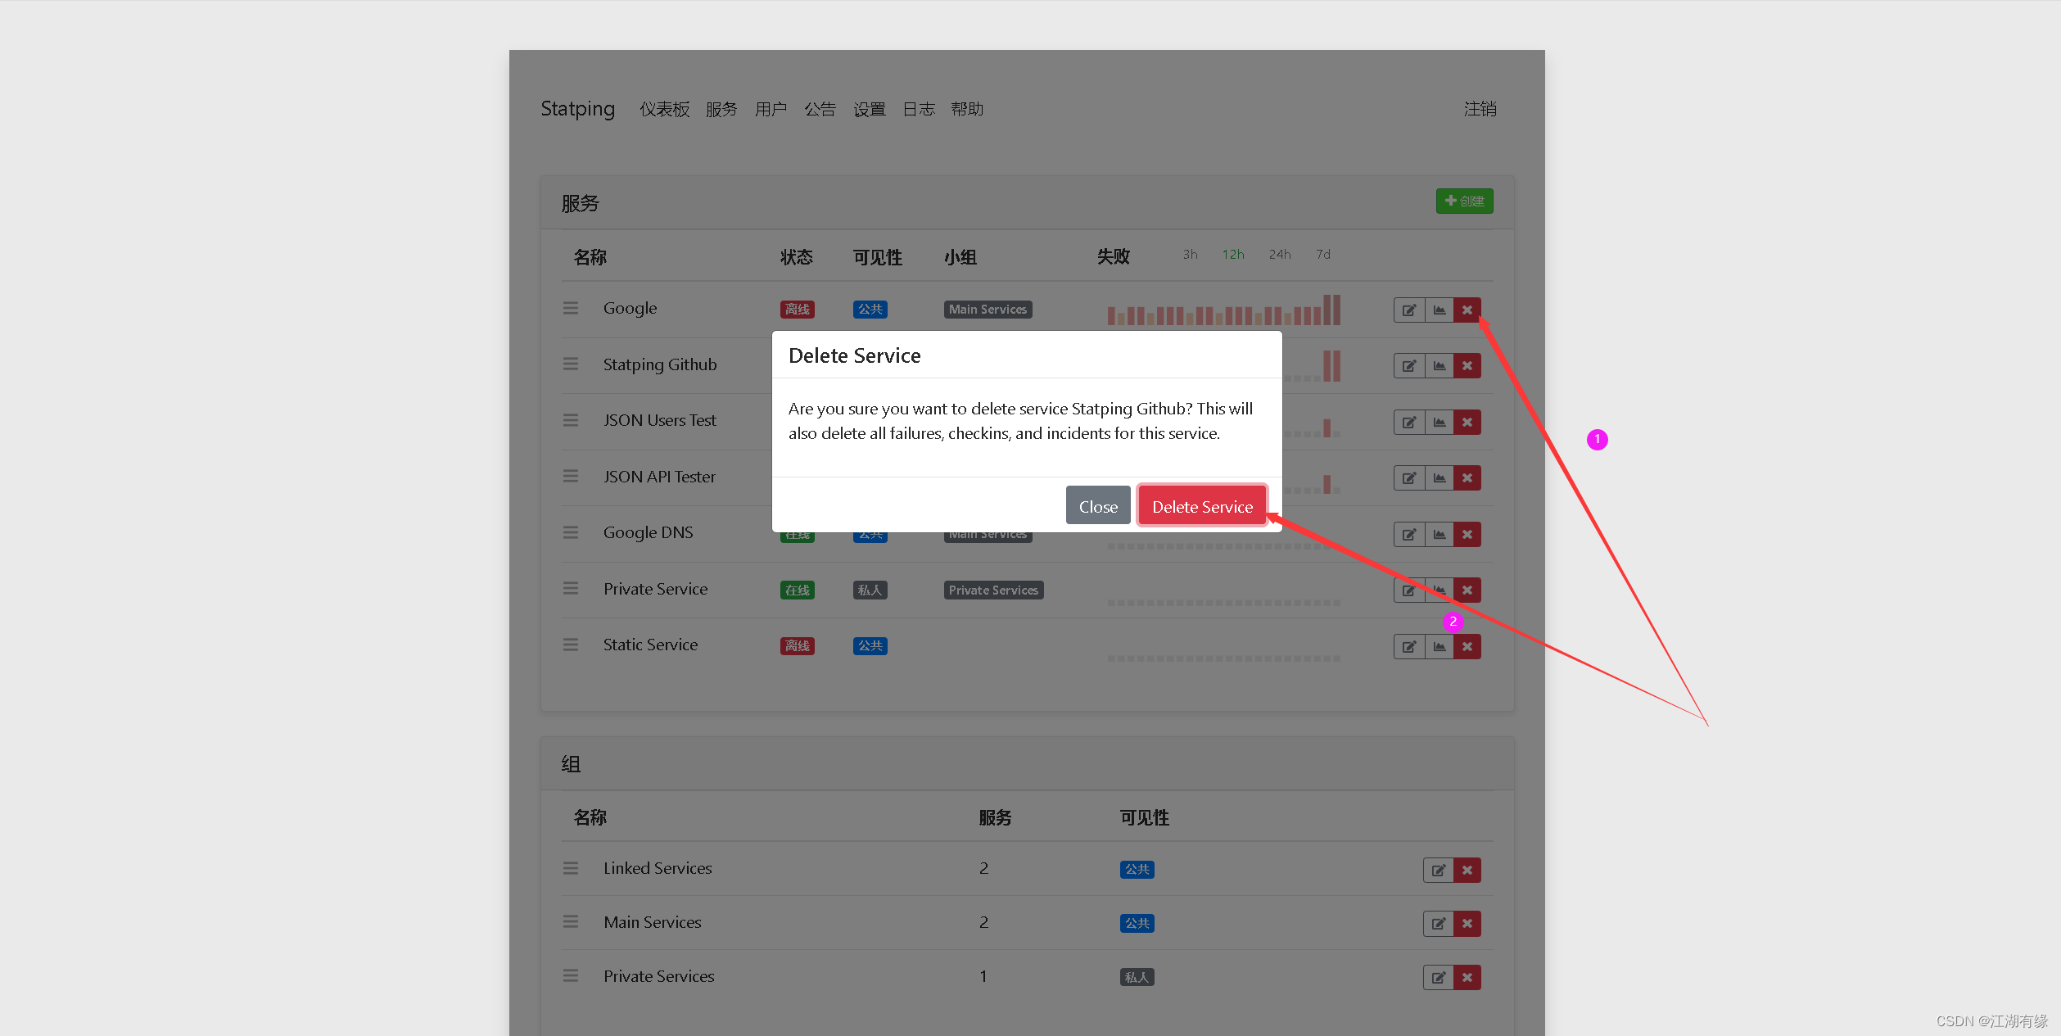Delete the JSON API Tester service
The height and width of the screenshot is (1036, 2061).
1467,478
